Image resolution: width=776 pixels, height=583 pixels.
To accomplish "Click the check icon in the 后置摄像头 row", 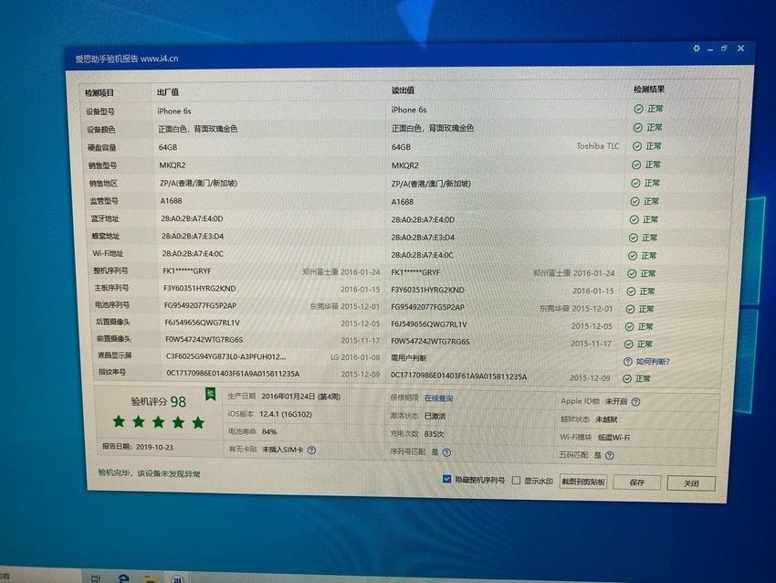I will tap(629, 327).
